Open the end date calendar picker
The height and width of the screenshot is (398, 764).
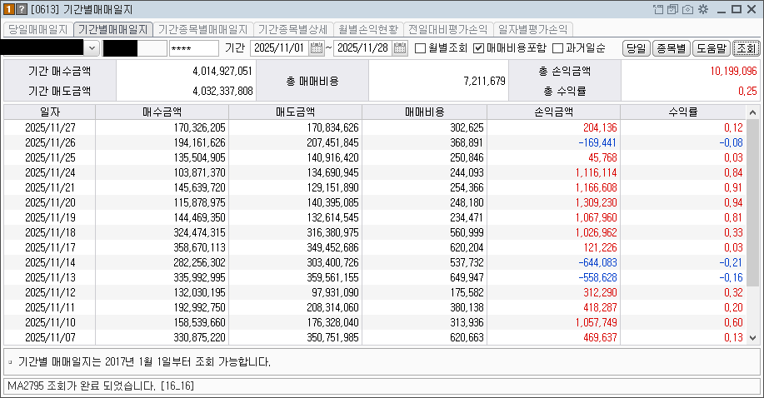point(401,48)
